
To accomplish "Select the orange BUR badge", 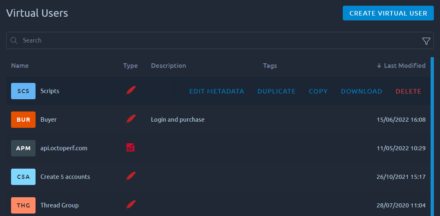I will pos(23,120).
